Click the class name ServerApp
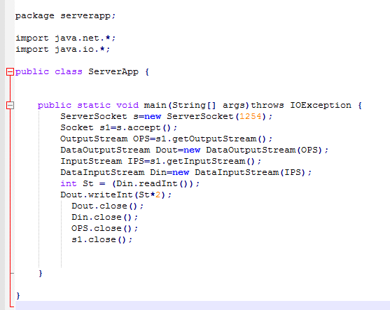This screenshot has width=390, height=310. pos(113,72)
